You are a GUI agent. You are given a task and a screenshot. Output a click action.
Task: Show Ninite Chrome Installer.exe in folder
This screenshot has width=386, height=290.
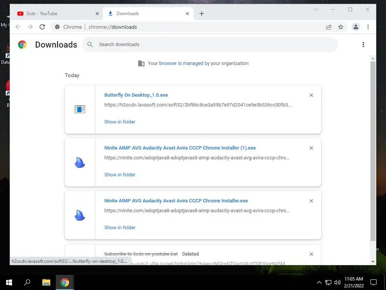(120, 228)
